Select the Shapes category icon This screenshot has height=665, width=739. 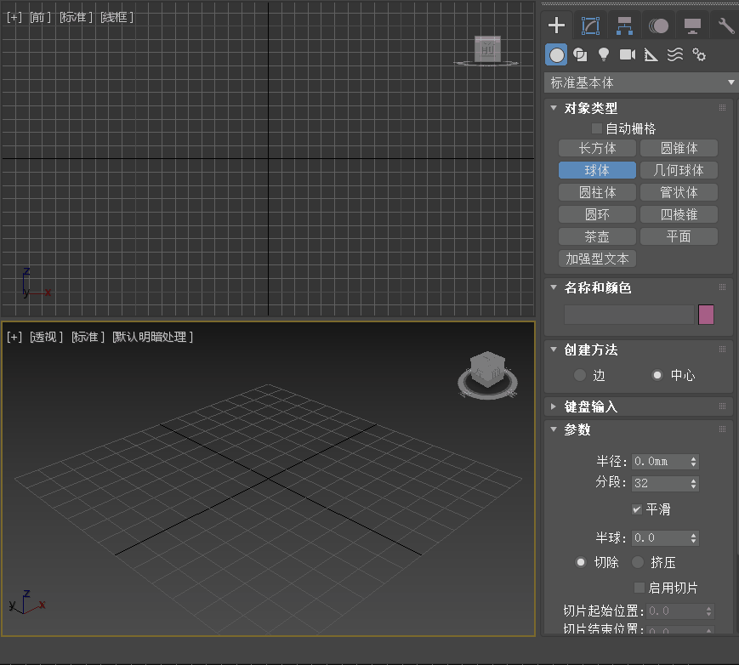click(580, 55)
